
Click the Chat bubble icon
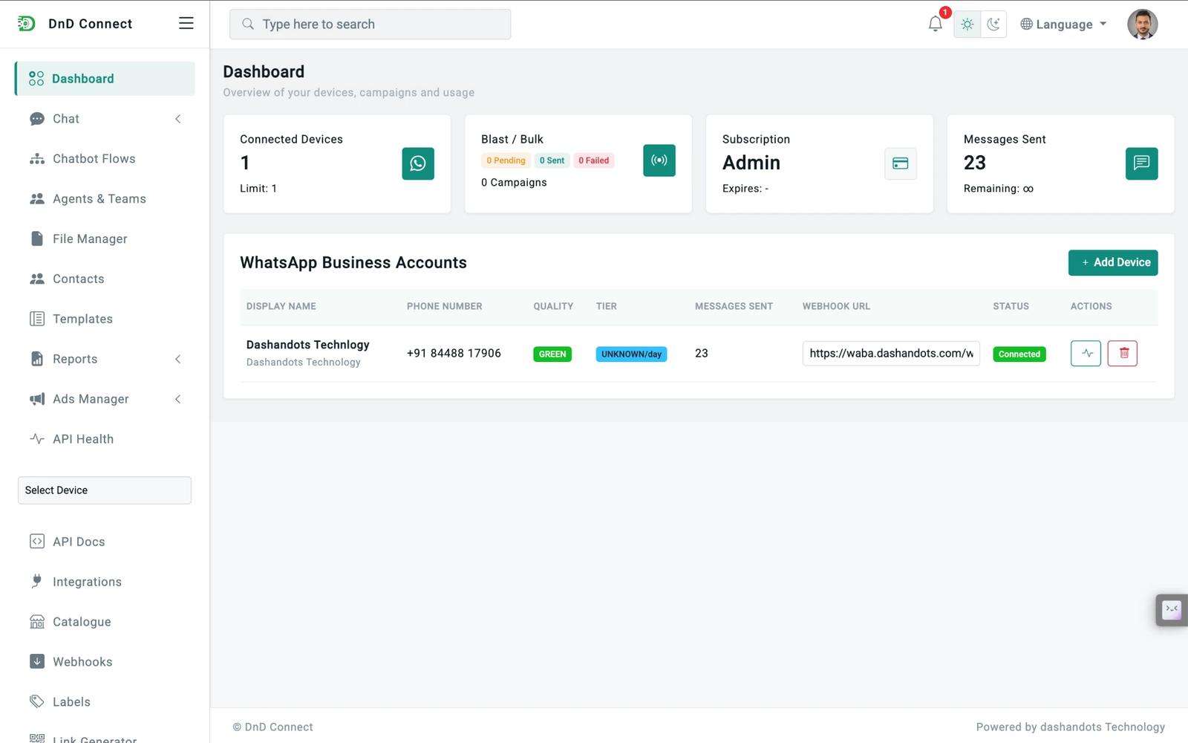37,119
